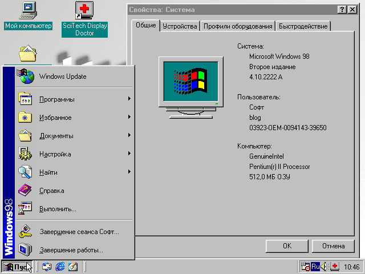The height and width of the screenshot is (274, 365).
Task: Open the documents folder icon on desktop
Action: 28,54
